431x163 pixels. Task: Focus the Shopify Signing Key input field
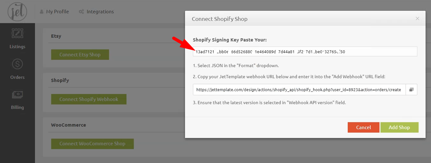click(x=304, y=52)
